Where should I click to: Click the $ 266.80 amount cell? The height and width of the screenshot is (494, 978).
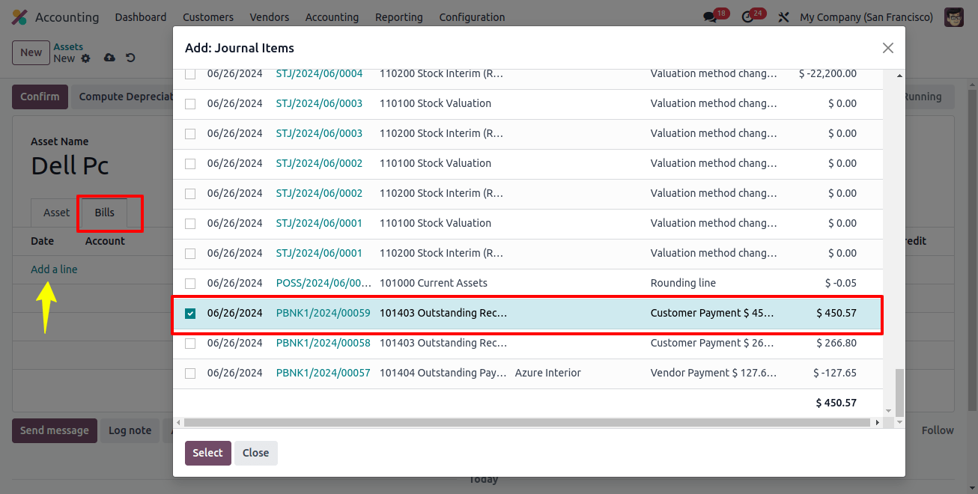pos(836,343)
